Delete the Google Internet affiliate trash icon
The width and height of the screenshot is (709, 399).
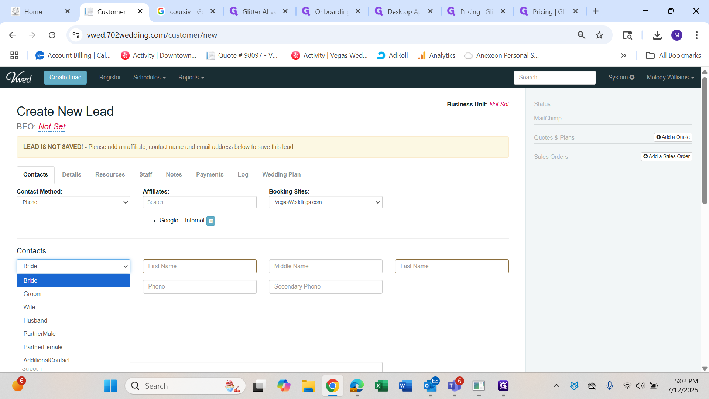coord(210,221)
